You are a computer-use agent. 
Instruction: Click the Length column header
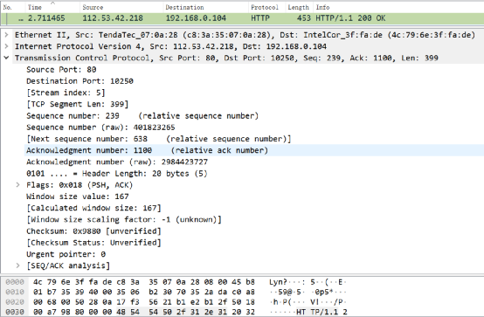pyautogui.click(x=299, y=7)
